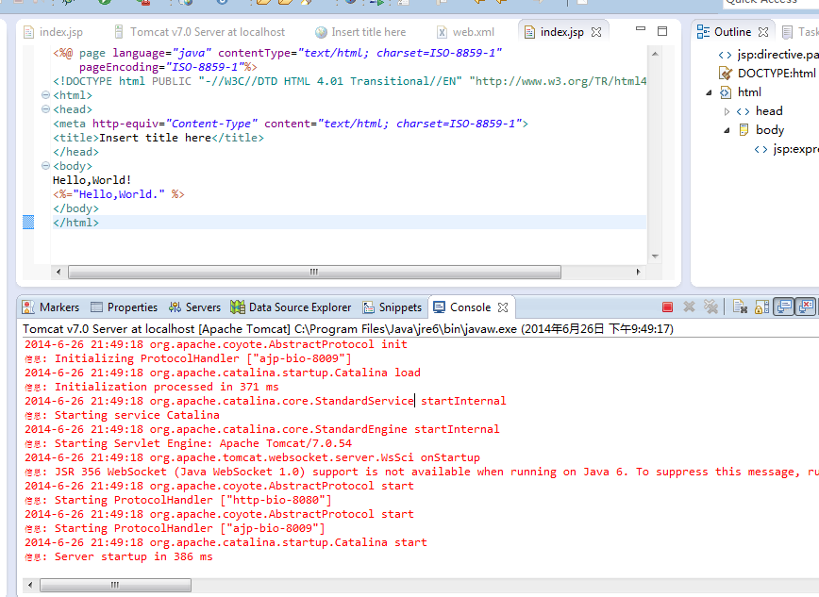Collapse the <html> code fold
This screenshot has height=597, width=819.
click(45, 95)
